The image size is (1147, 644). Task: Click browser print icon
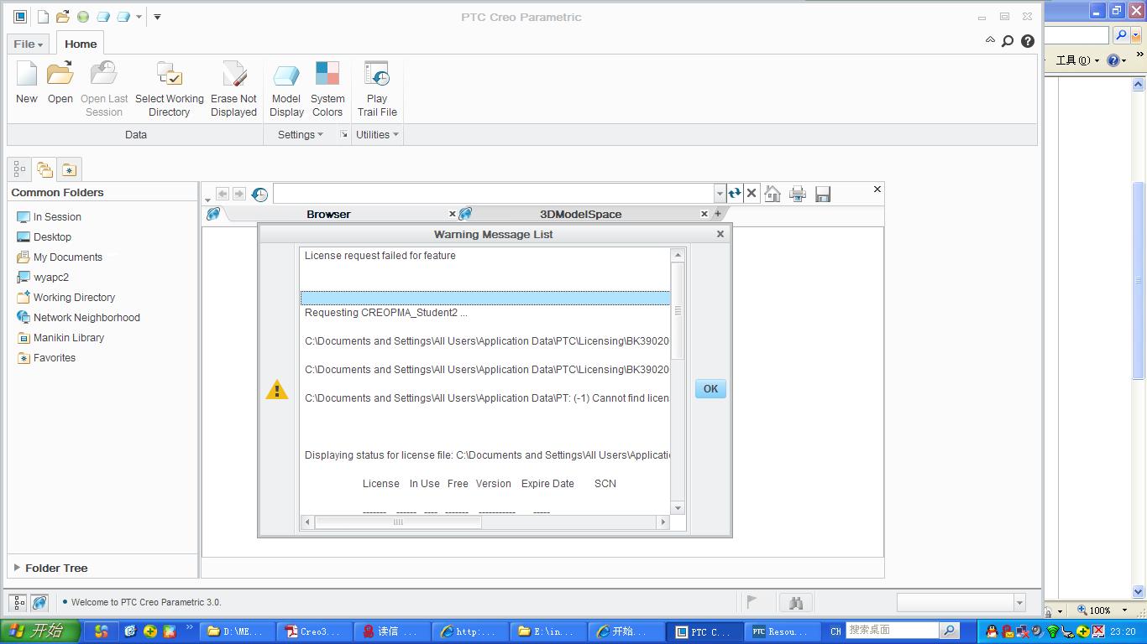click(798, 194)
